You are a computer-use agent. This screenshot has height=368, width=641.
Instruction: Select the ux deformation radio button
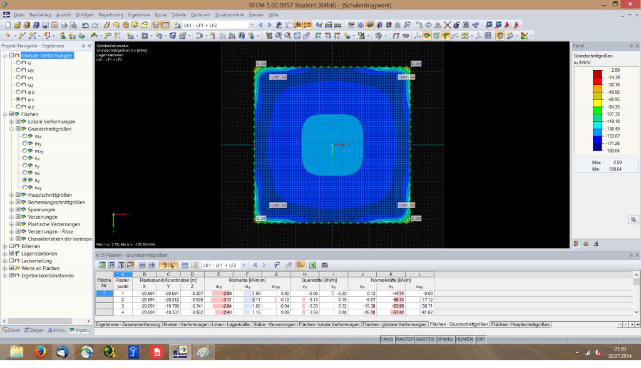tap(18, 70)
